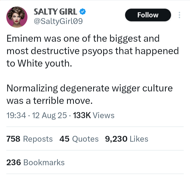Open Salty Girl's profile picture
This screenshot has width=190, height=178.
coord(17,17)
